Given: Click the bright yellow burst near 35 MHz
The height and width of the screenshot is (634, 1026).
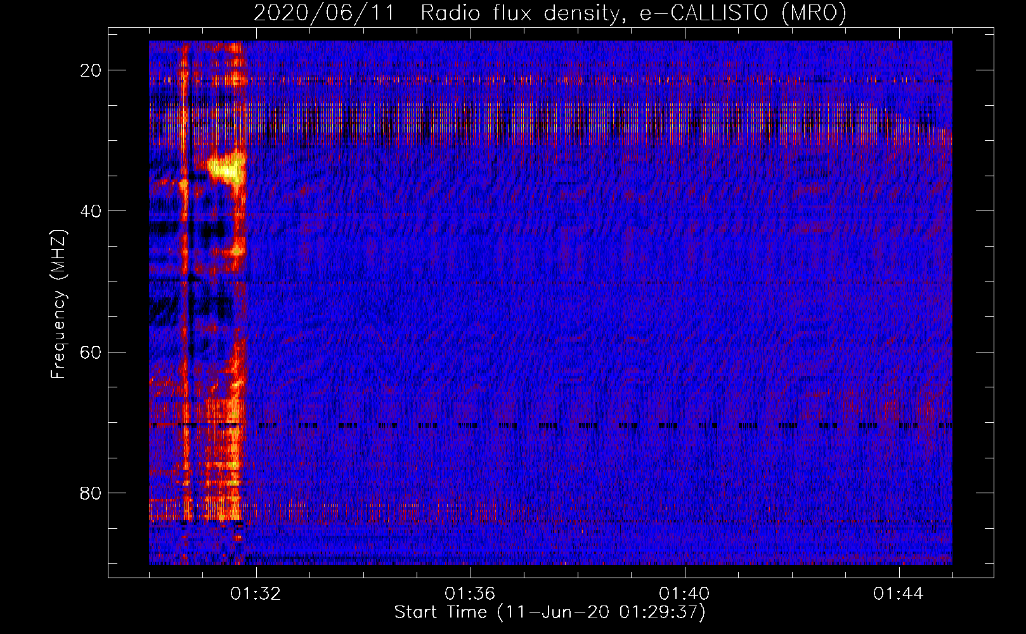Looking at the screenshot, I should pyautogui.click(x=226, y=169).
